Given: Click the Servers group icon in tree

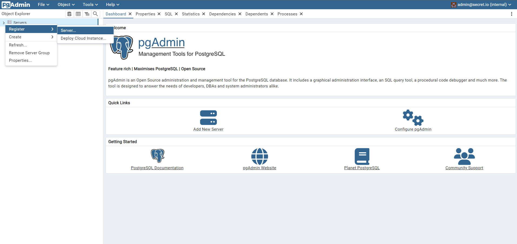Looking at the screenshot, I should [x=9, y=22].
